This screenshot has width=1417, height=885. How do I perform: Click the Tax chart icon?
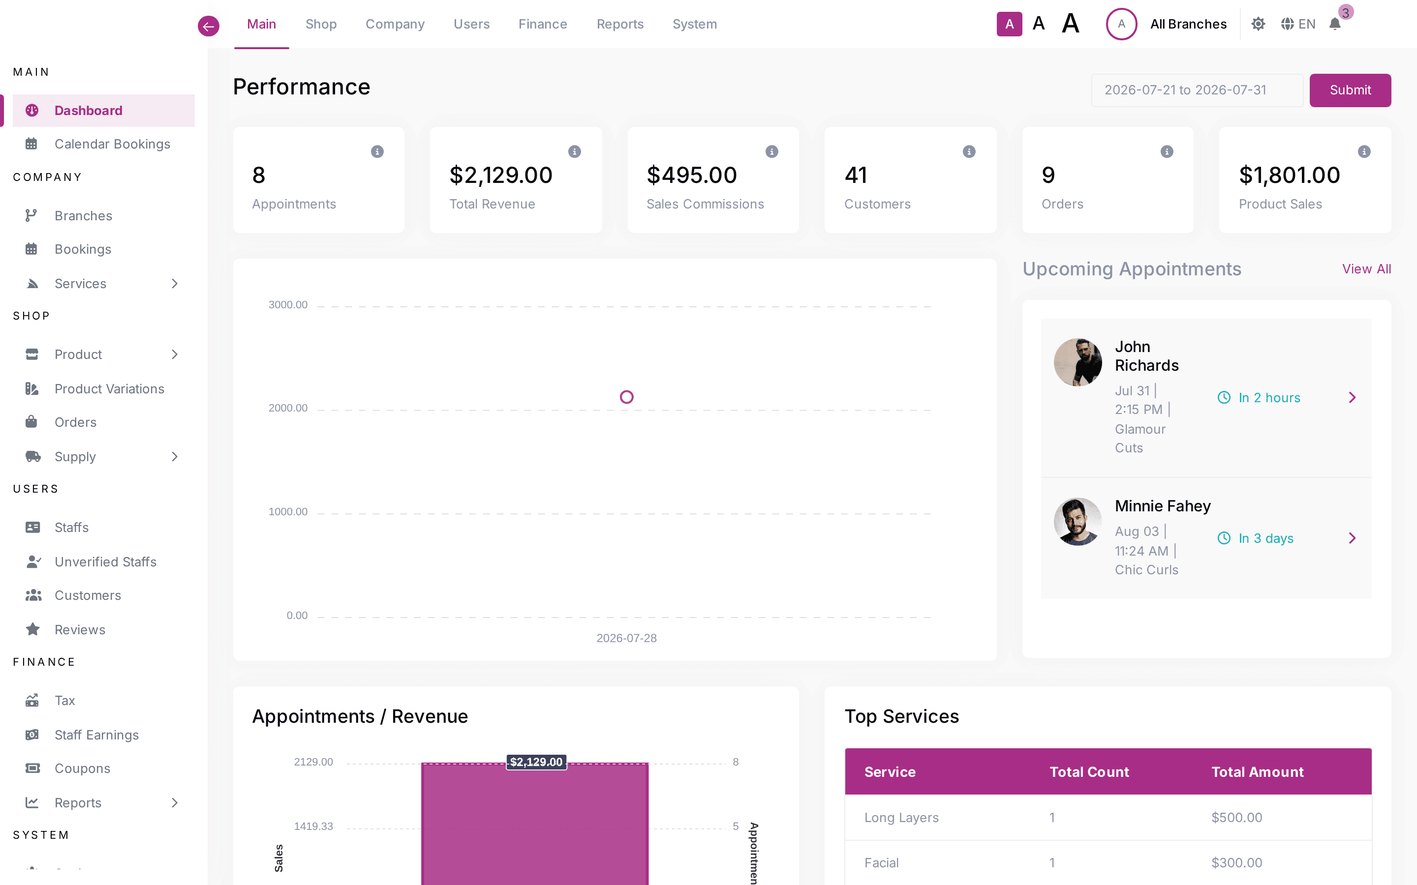[32, 701]
